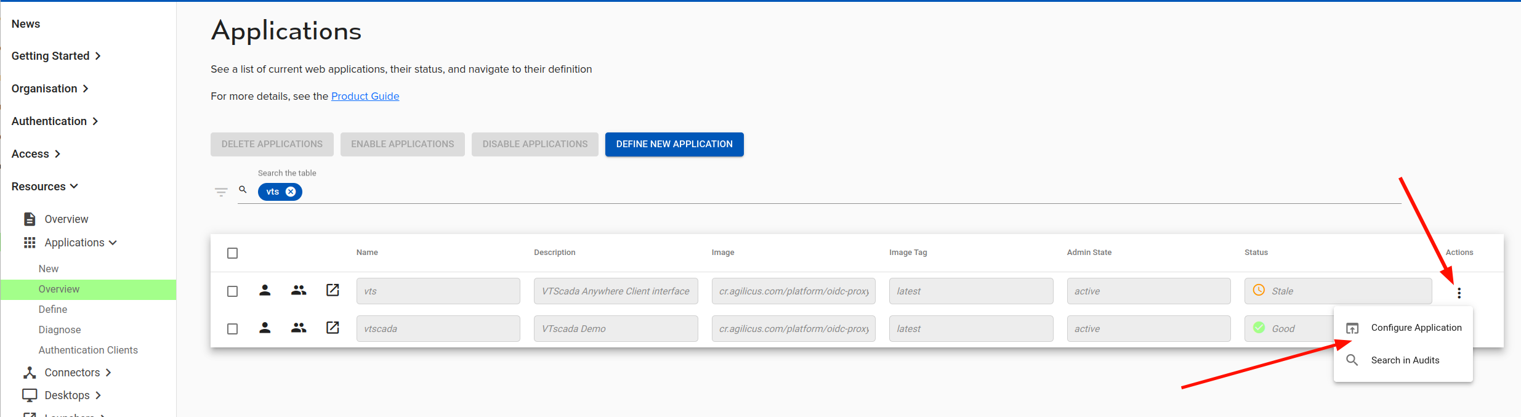Open the vts application via its external-link icon
Viewport: 1521px width, 417px height.
tap(333, 291)
